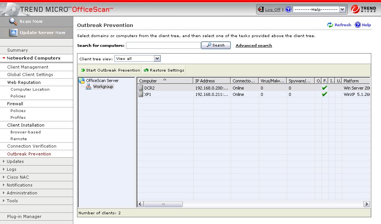Sort by the IP Address column header
This screenshot has width=381, height=224.
pyautogui.click(x=212, y=81)
